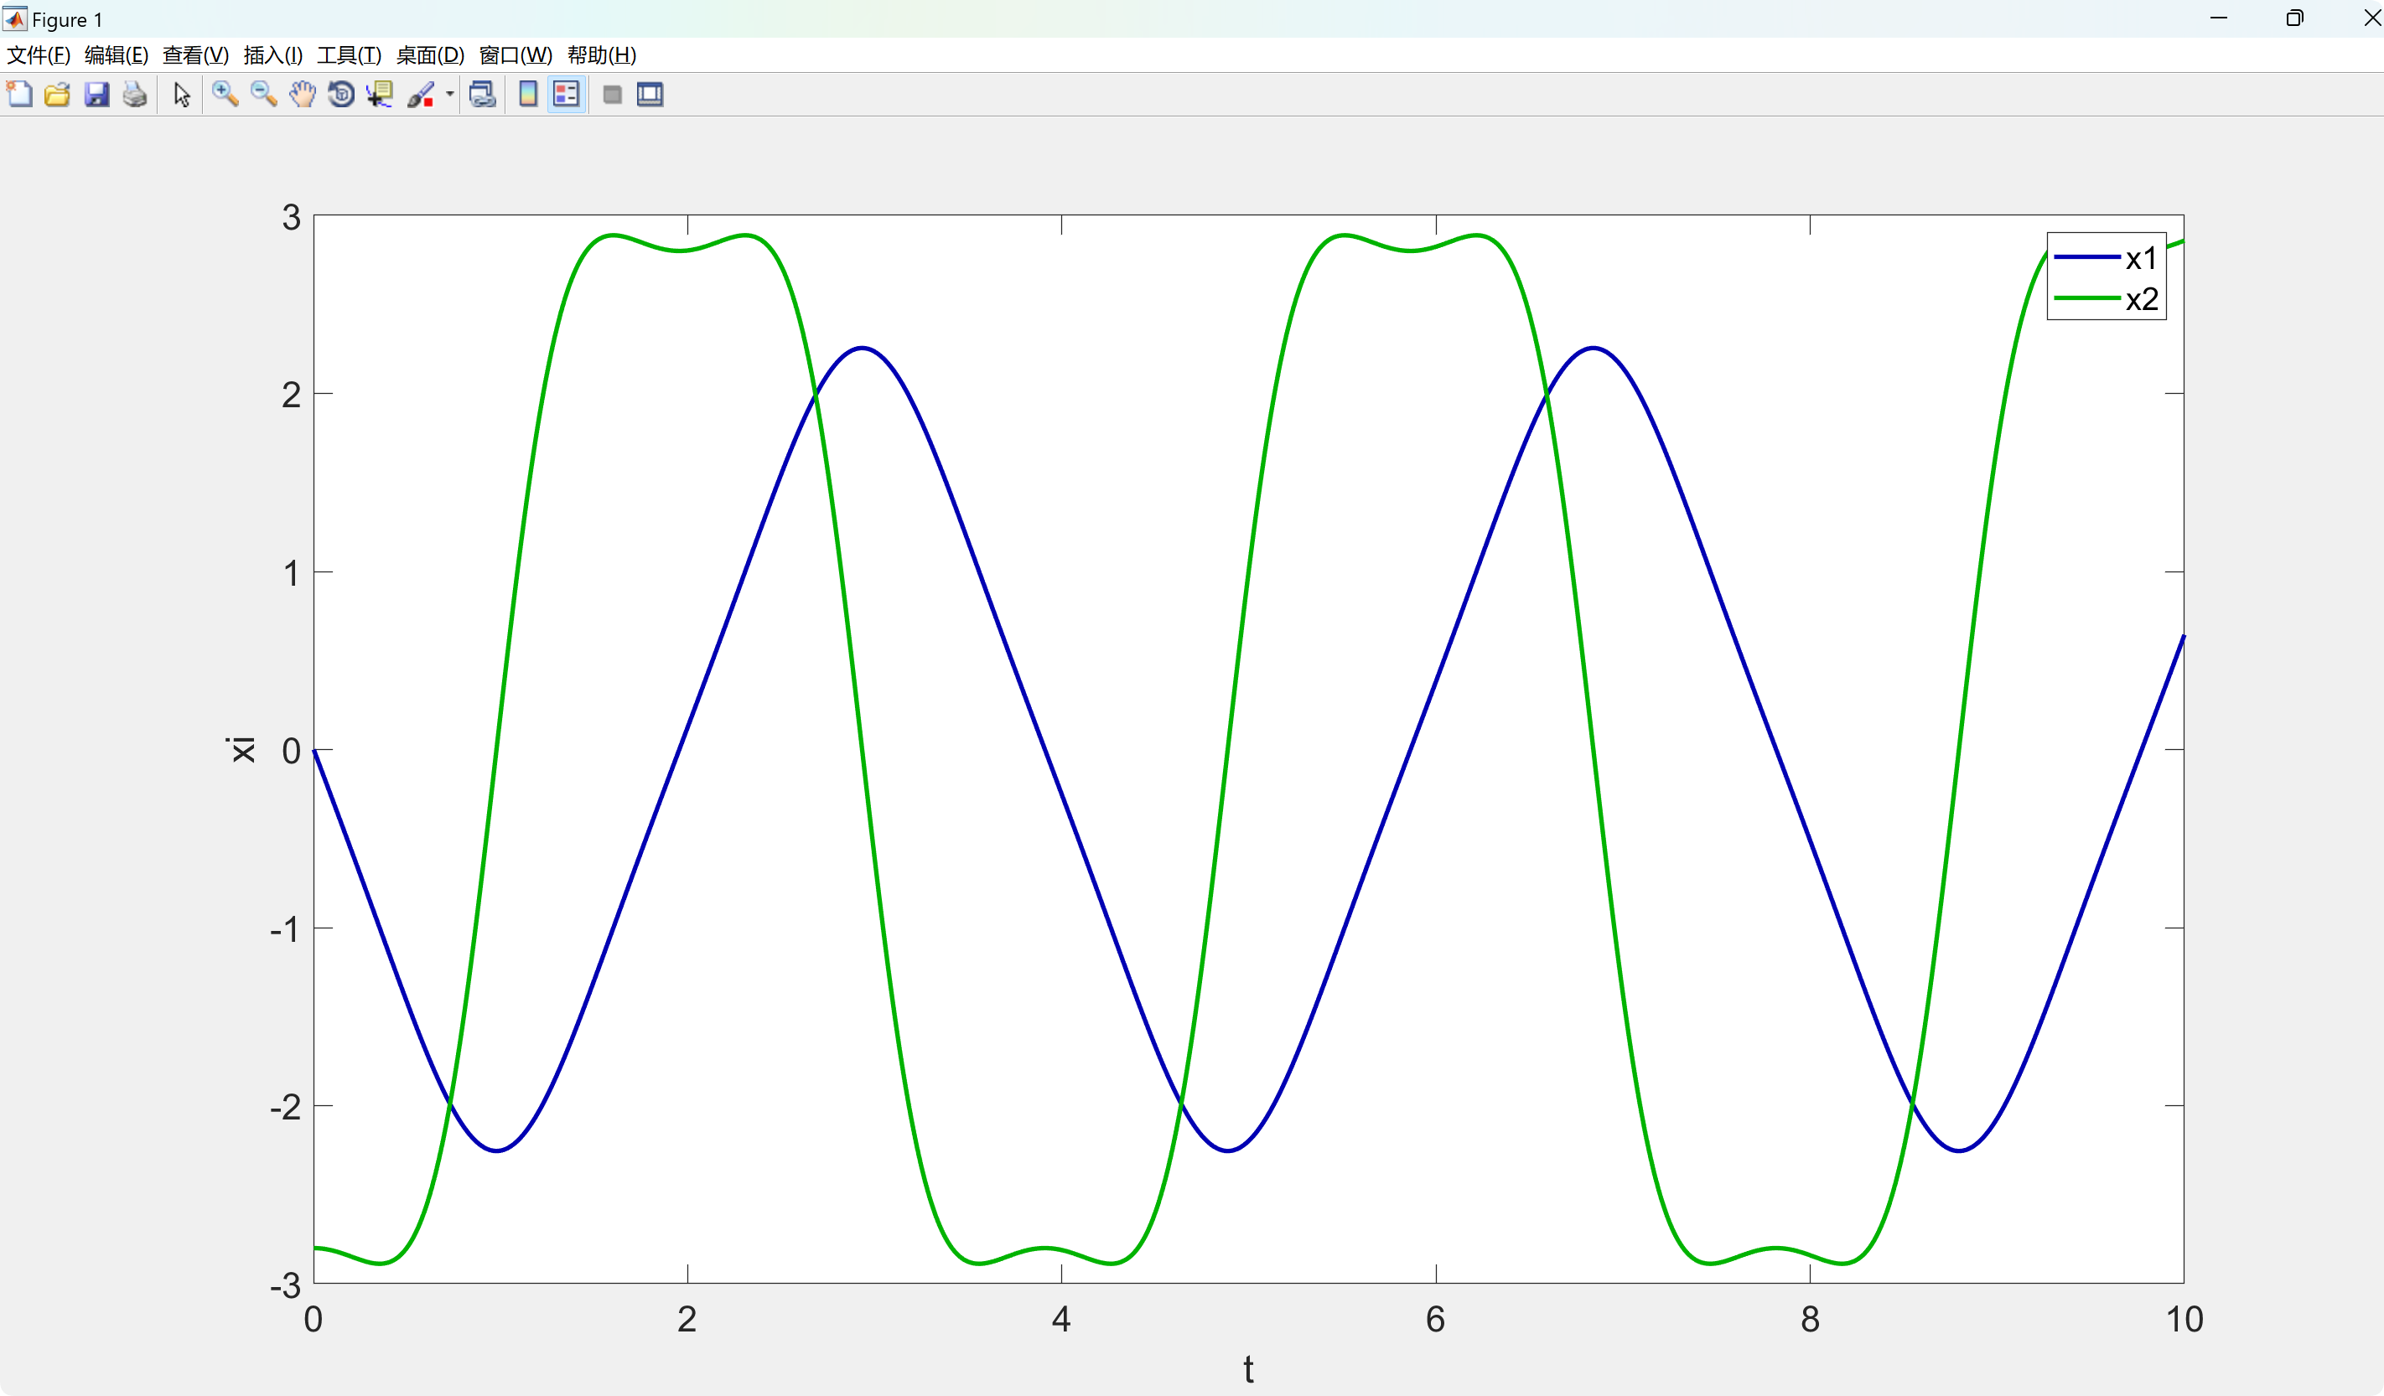The image size is (2384, 1396).
Task: Open the 帮助(H) menu
Action: click(601, 54)
